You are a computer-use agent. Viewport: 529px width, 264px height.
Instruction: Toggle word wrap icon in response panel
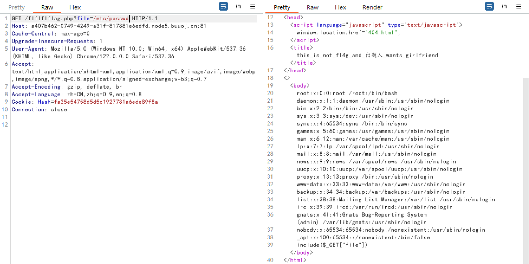coord(489,6)
